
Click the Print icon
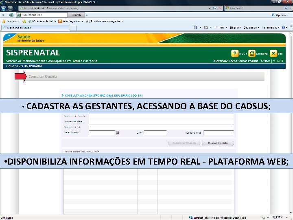coord(222,28)
